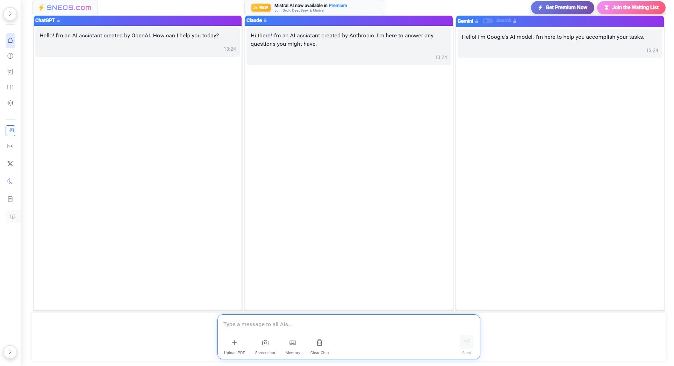Click the Send message icon
Screen dimensions: 674x366
tap(467, 342)
